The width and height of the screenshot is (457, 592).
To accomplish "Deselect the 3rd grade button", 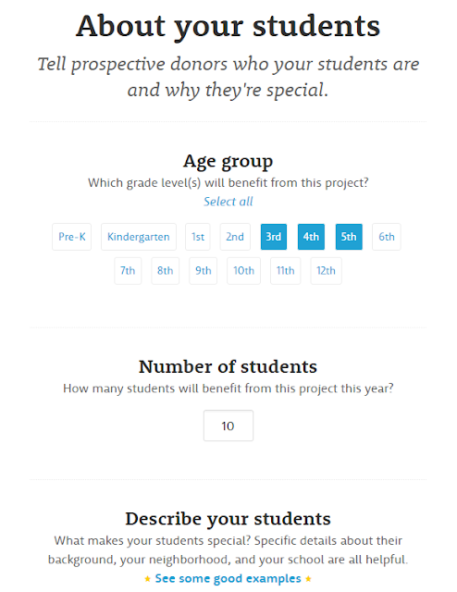I will click(274, 237).
